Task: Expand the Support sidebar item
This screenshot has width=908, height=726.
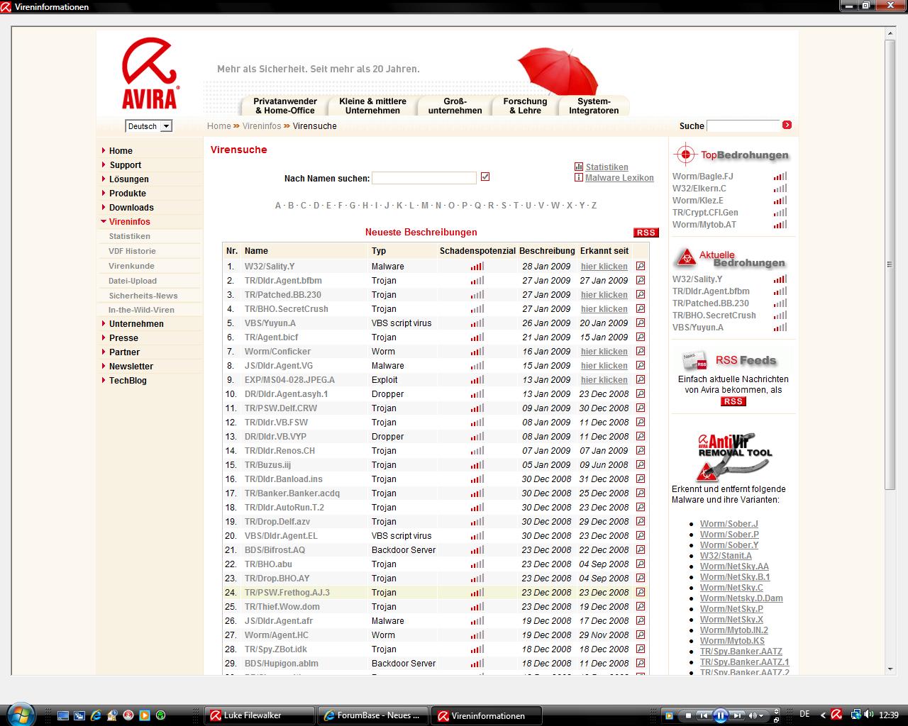Action: [104, 164]
